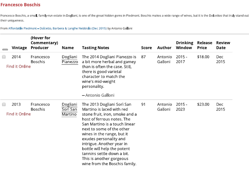Viewport: 249px width, 170px height.
Task: Click the Producer column header
Action: pyautogui.click(x=40, y=48)
